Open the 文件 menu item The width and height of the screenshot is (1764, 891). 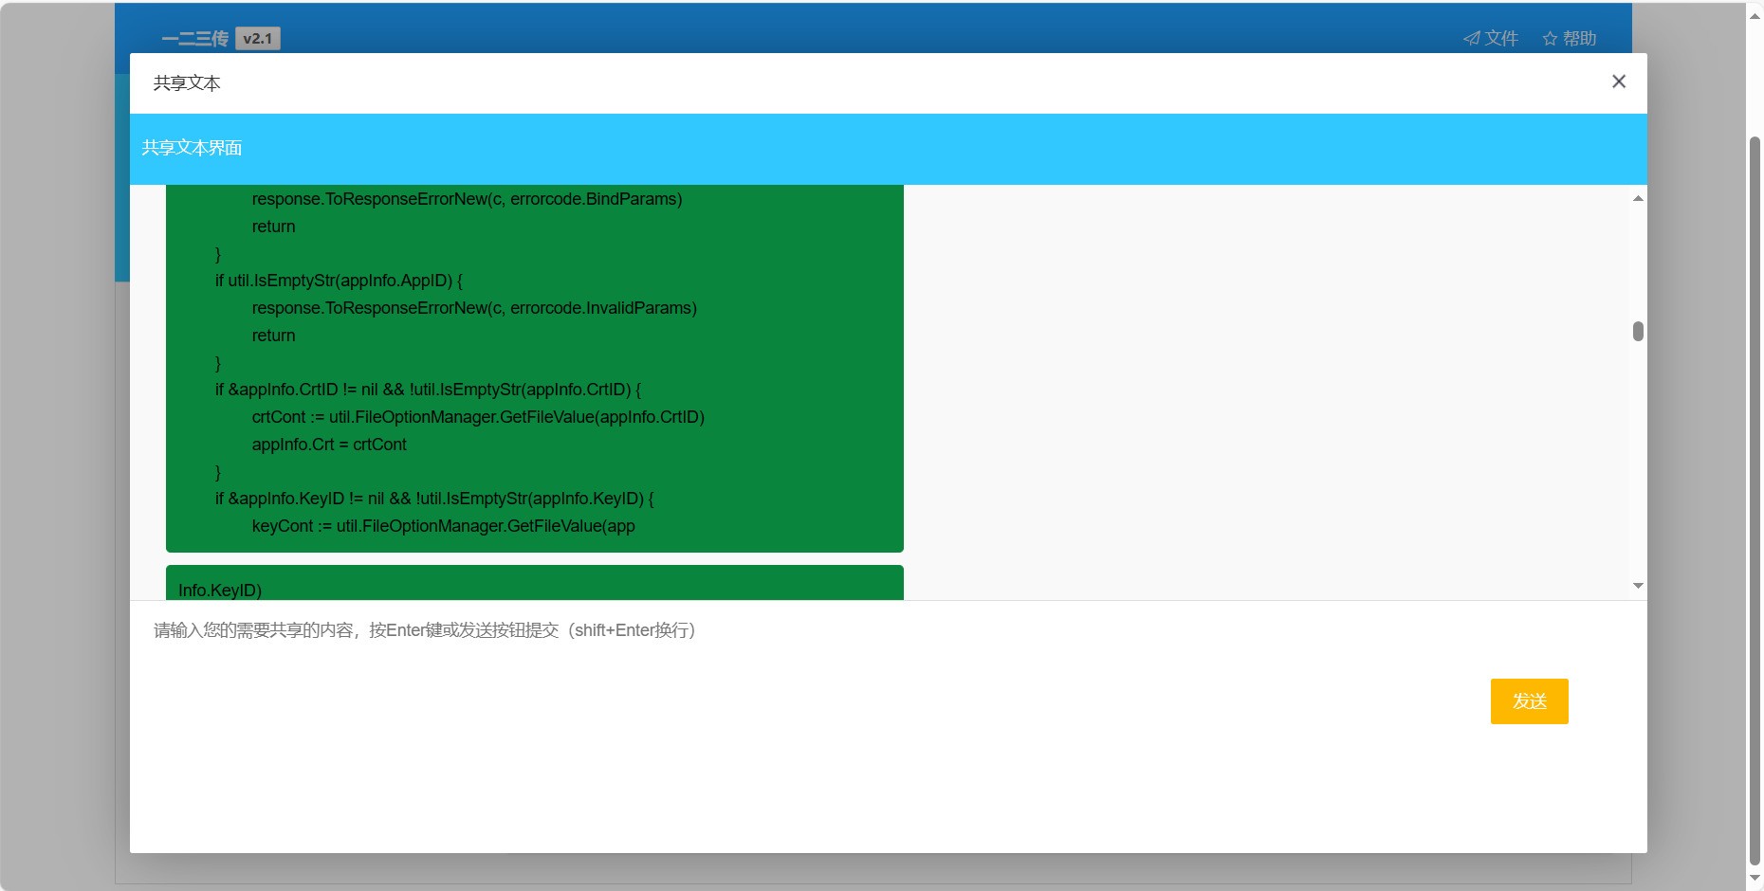click(1500, 39)
